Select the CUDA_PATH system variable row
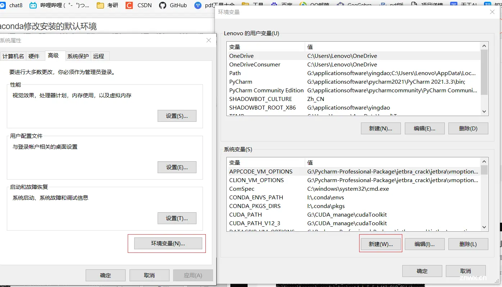This screenshot has width=502, height=287. tap(354, 214)
